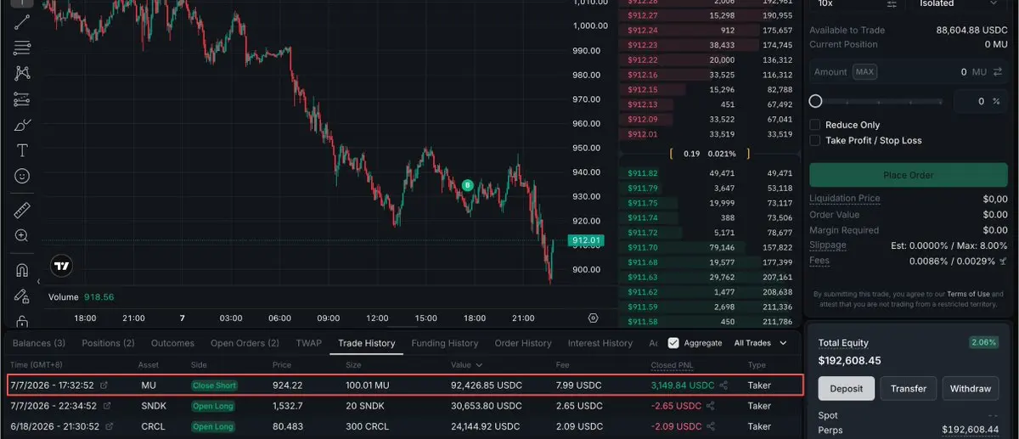Screen dimensions: 1019x439
Task: Select the brush drawing tool
Action: tap(23, 125)
